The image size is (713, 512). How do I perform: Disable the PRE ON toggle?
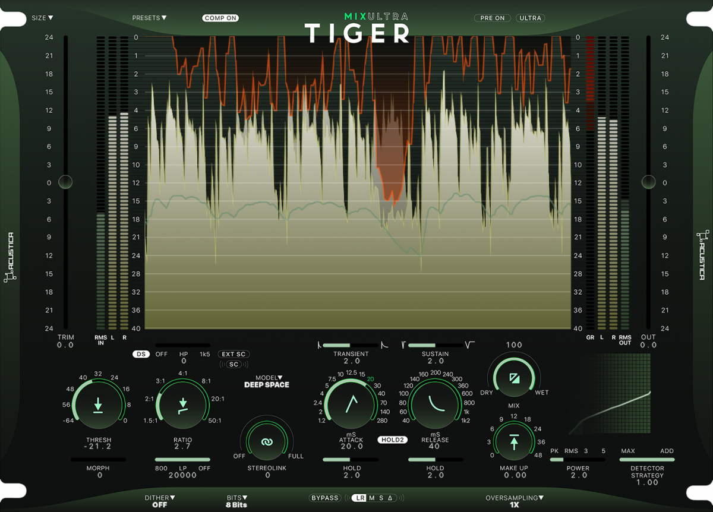point(493,18)
